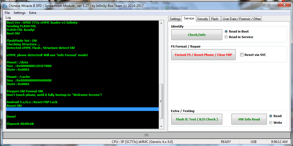Click the log vertical scrollbar thumb
The height and width of the screenshot is (146, 293).
[161, 101]
